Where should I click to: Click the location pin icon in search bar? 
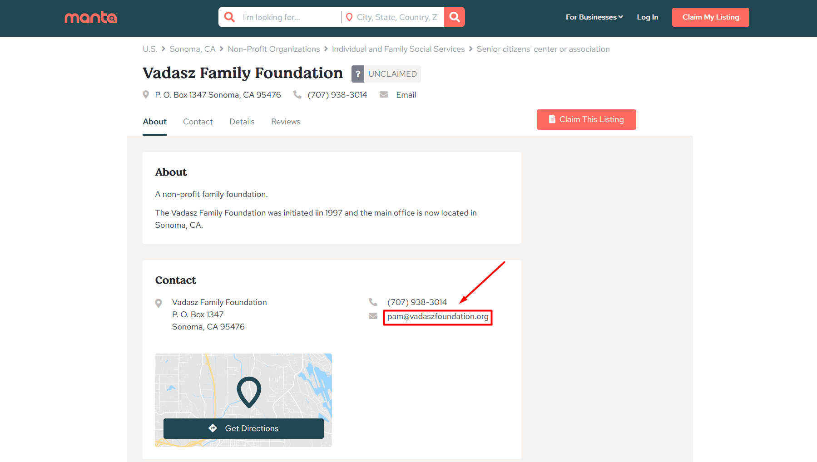point(349,17)
